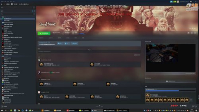199x112 pixels.
Task: Click the 'maybe later' review button
Action: click(75, 44)
